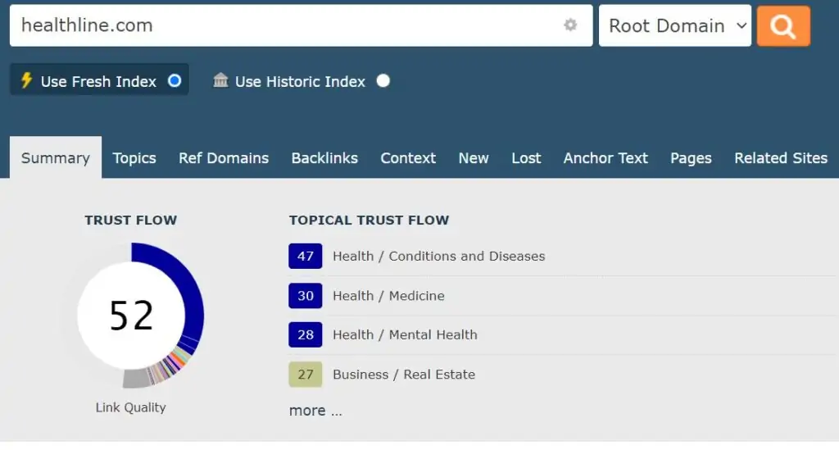Select the Health / Medicine topic
Screen dimensions: 839x450
pyautogui.click(x=388, y=295)
